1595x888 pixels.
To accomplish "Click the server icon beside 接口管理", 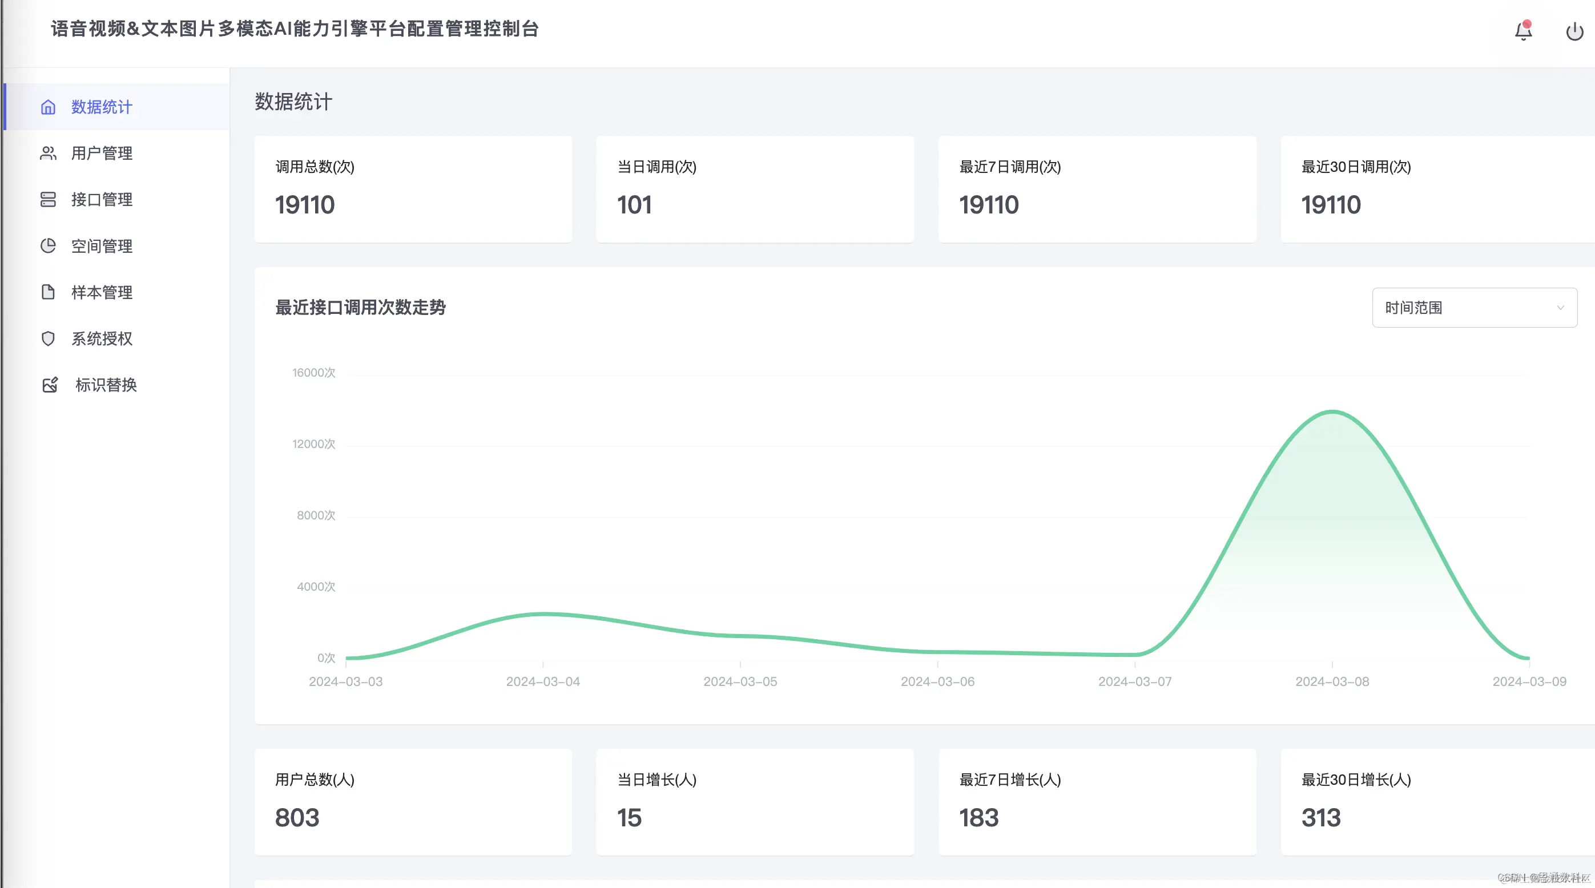I will click(x=49, y=199).
